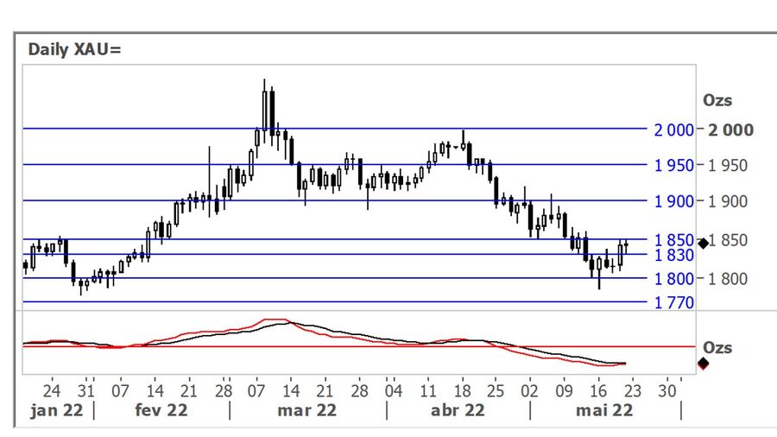Click the black diamond price marker near 1 850
The image size is (777, 437).
coord(703,243)
